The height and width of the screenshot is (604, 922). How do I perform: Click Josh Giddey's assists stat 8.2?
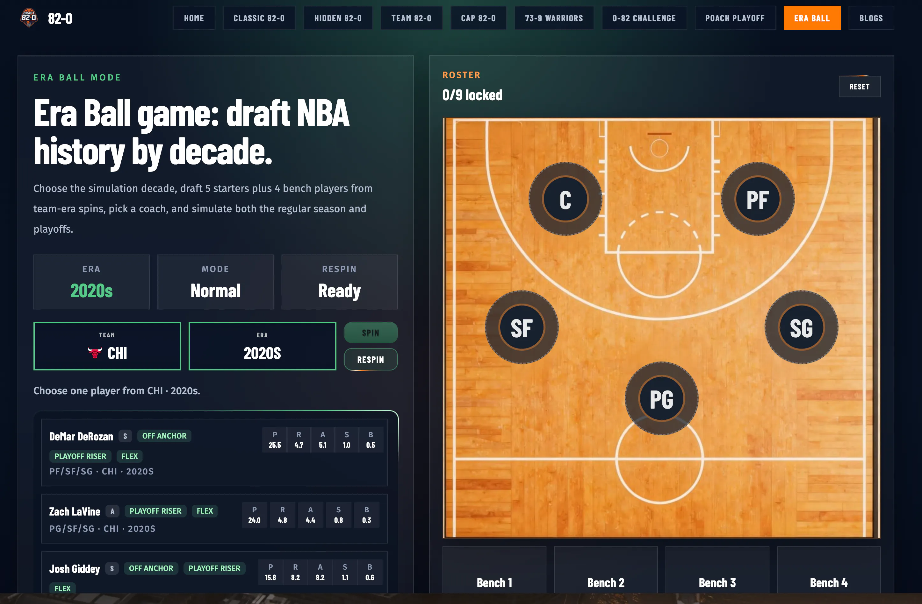point(320,572)
